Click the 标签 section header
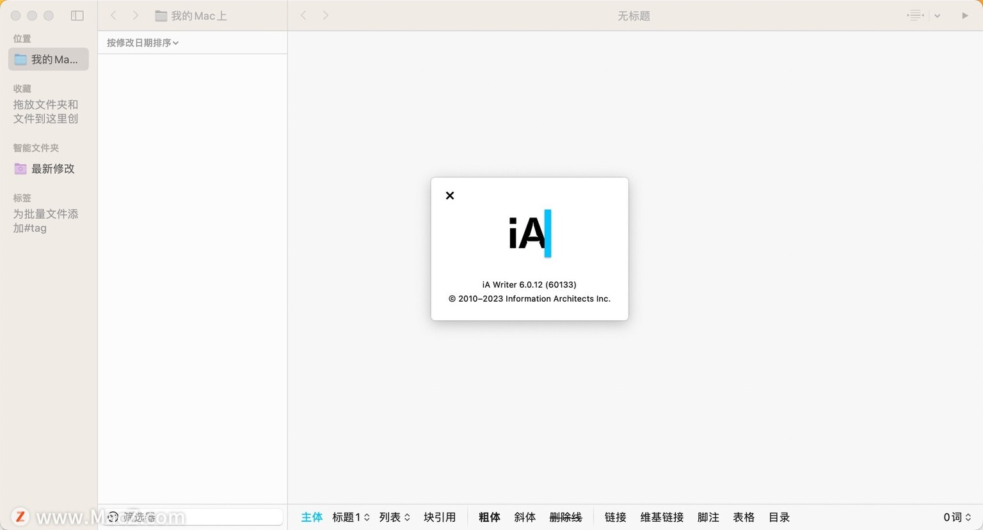The height and width of the screenshot is (530, 983). click(22, 198)
